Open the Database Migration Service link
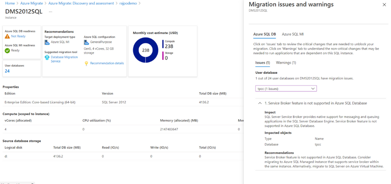This screenshot has width=391, height=184. click(64, 59)
